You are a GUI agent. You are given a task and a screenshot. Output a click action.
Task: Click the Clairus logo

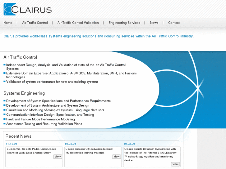click(28, 9)
